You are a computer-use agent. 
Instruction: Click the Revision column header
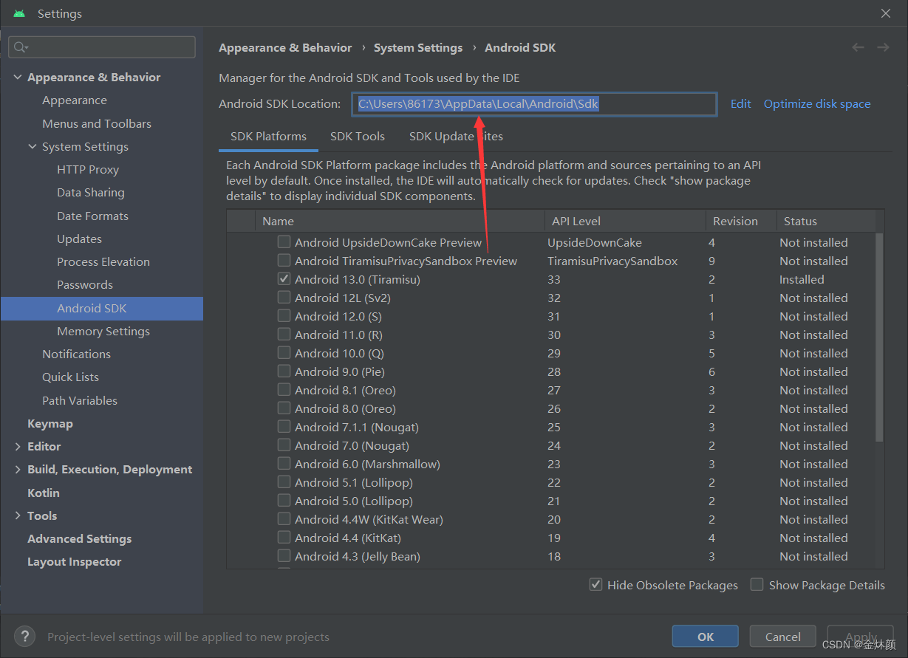(x=741, y=221)
